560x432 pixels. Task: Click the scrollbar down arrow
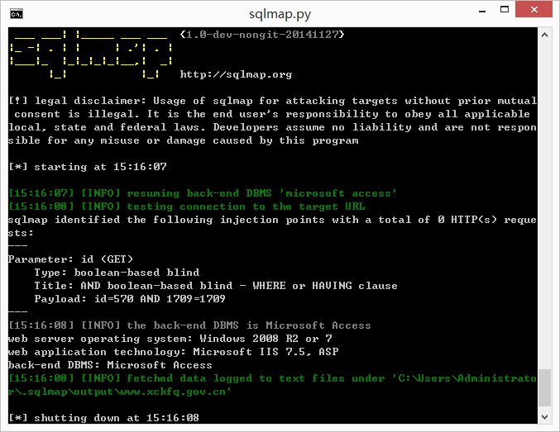[x=544, y=416]
